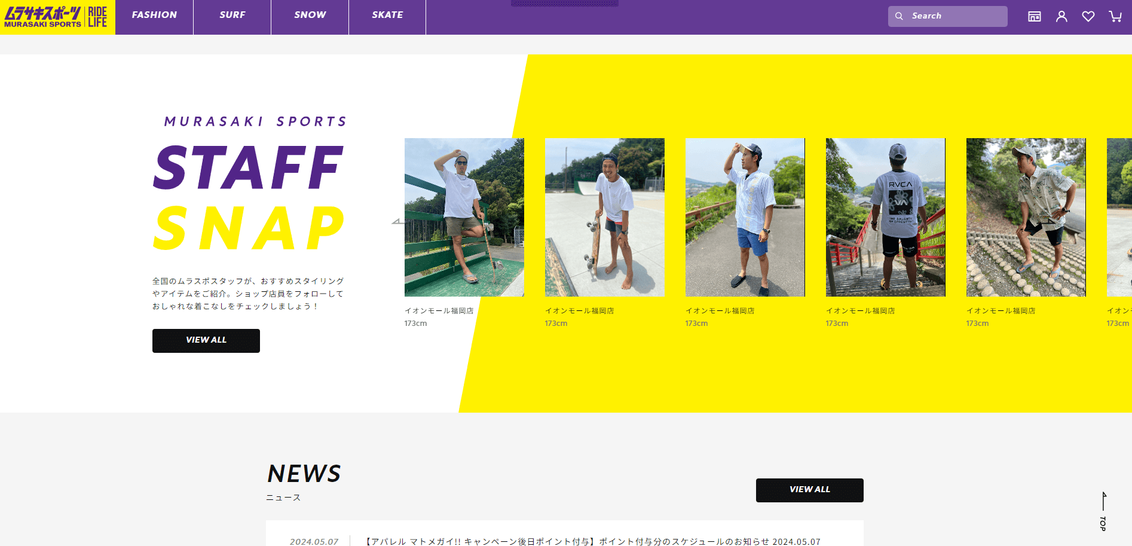Open the store locator icon
This screenshot has width=1132, height=546.
pos(1035,17)
